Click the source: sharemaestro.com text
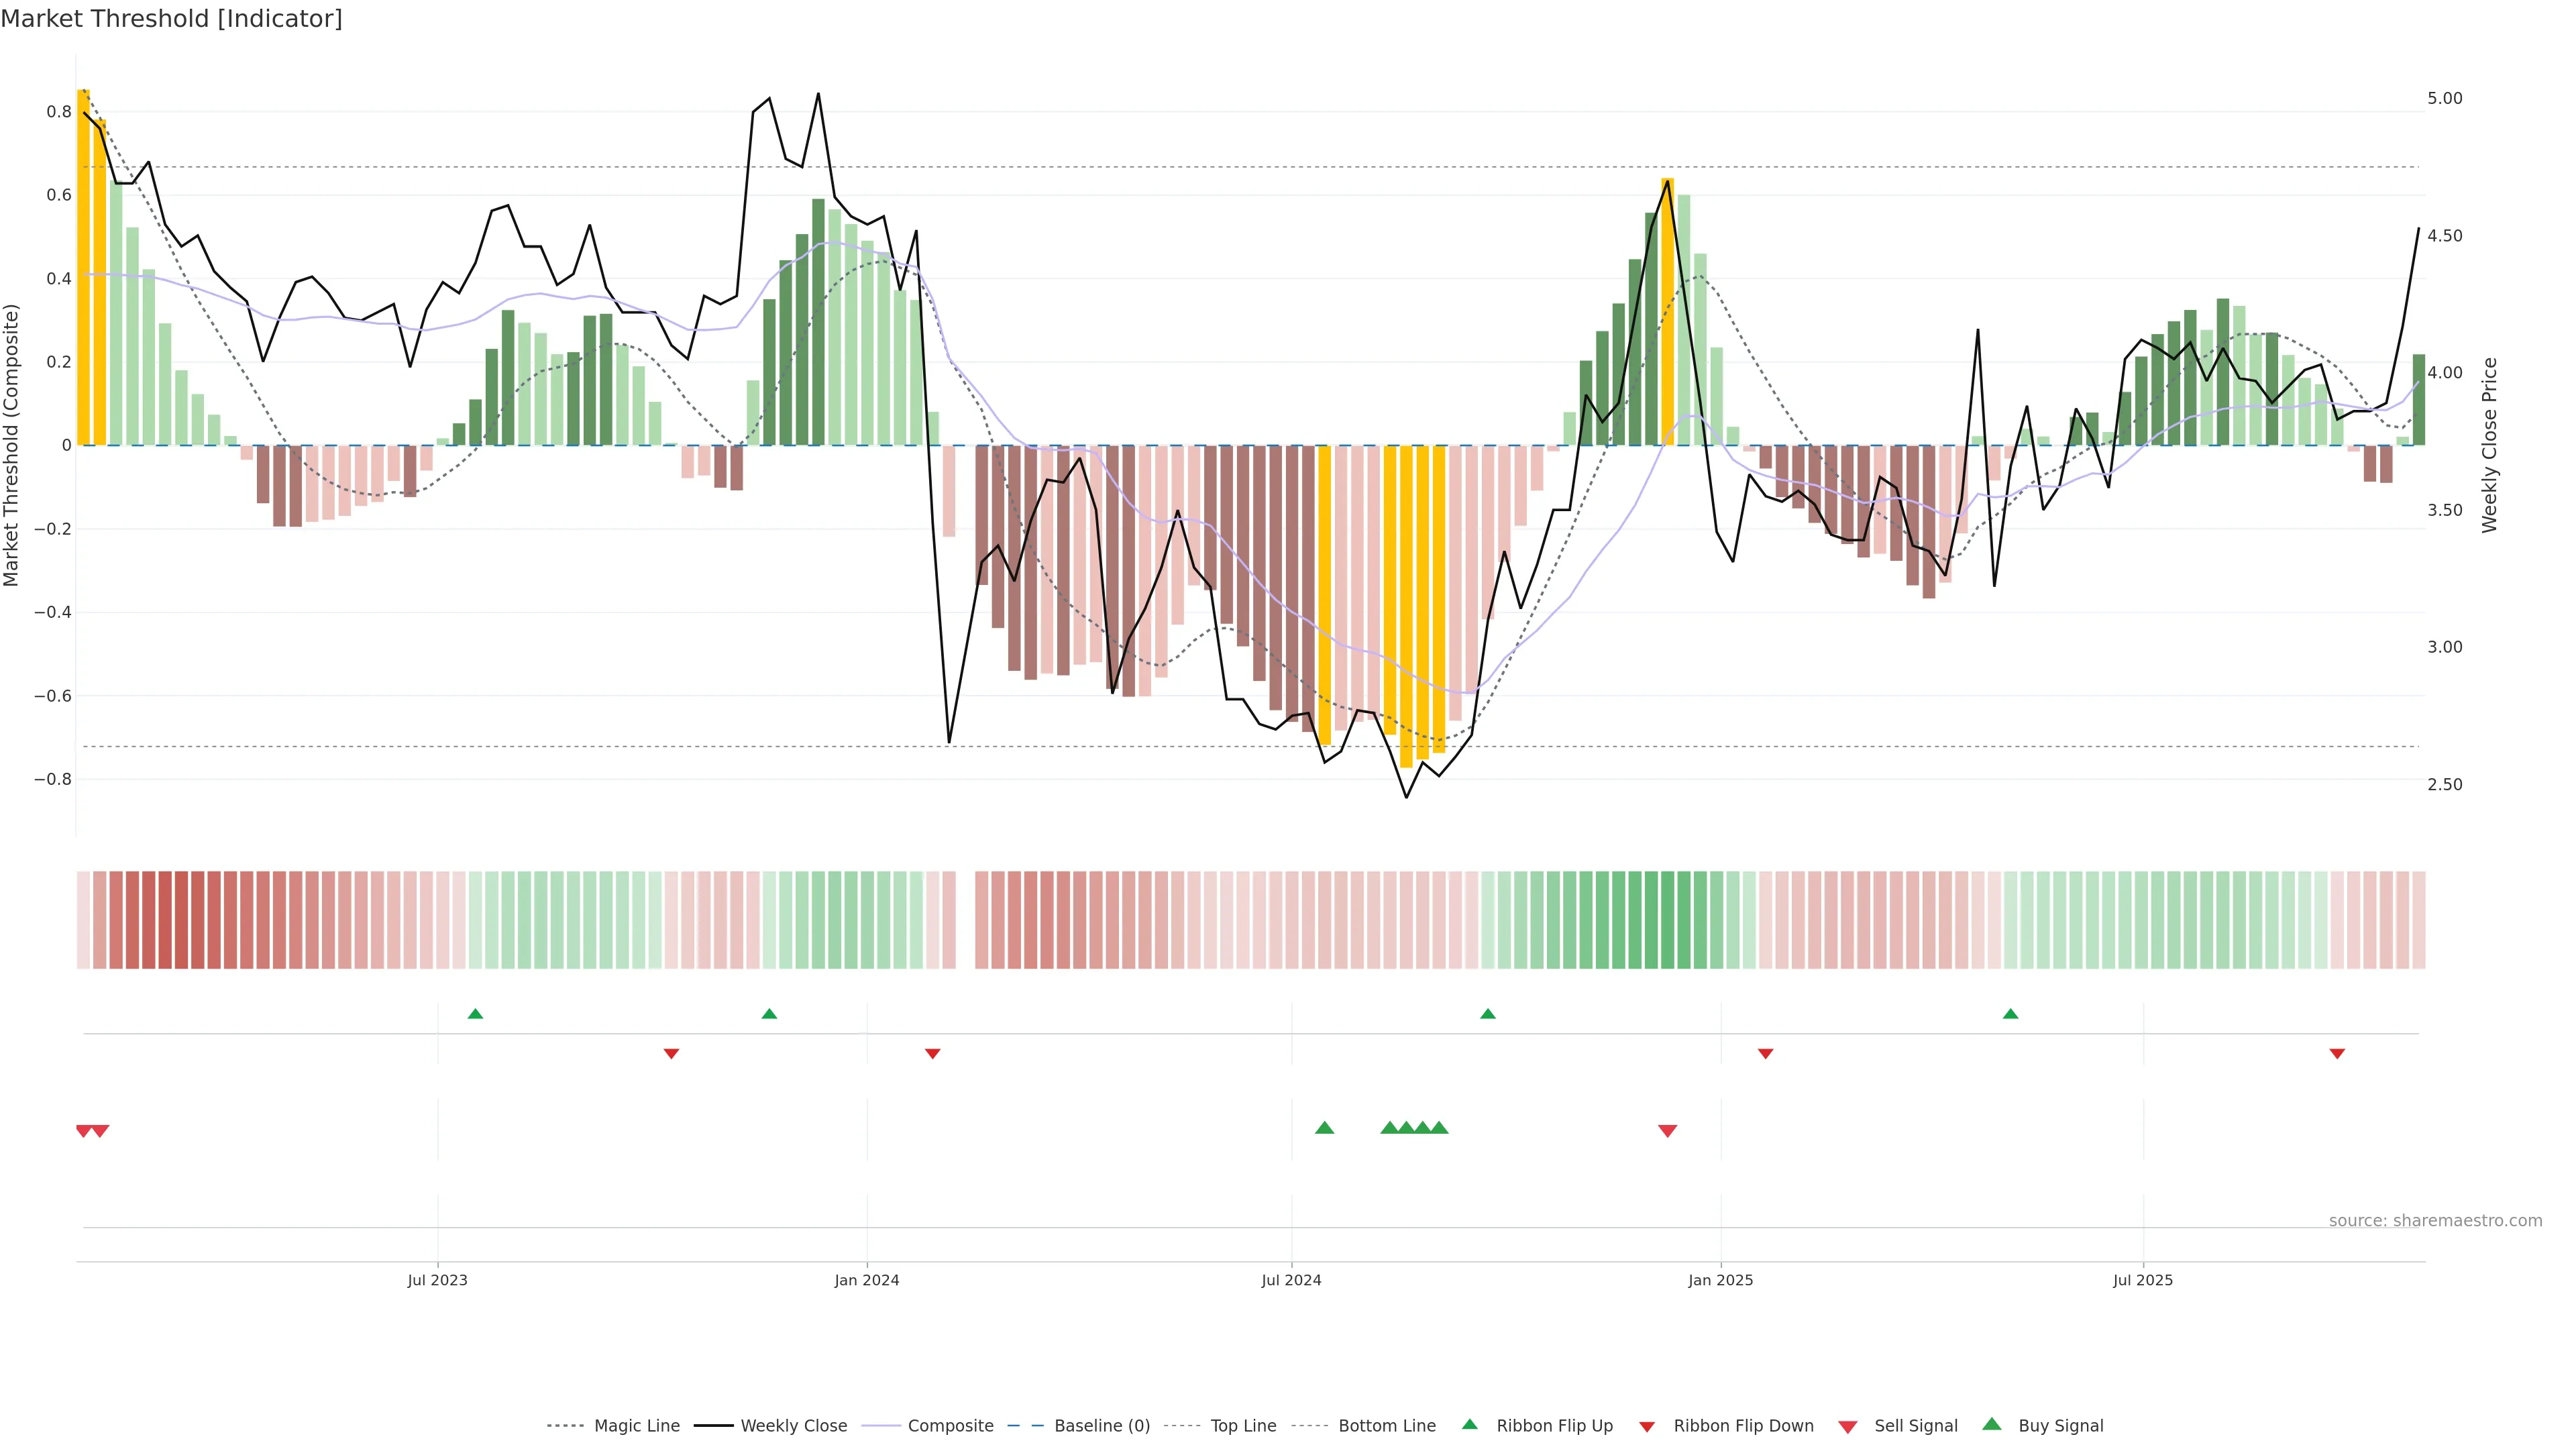The image size is (2576, 1449). pyautogui.click(x=2435, y=1220)
